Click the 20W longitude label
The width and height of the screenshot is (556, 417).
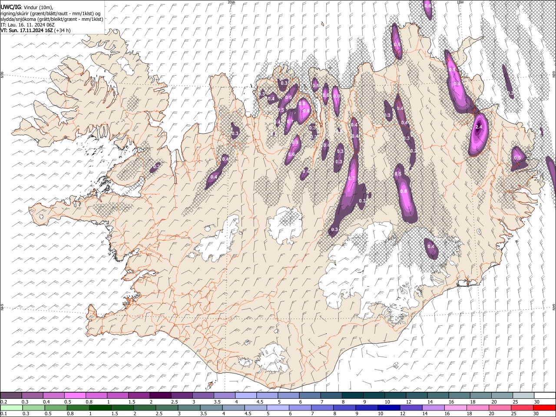[231, 2]
